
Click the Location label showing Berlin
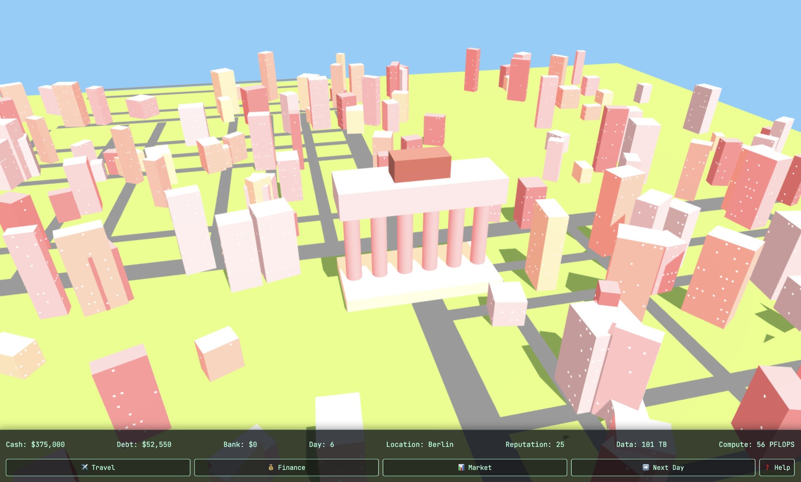[x=419, y=445]
